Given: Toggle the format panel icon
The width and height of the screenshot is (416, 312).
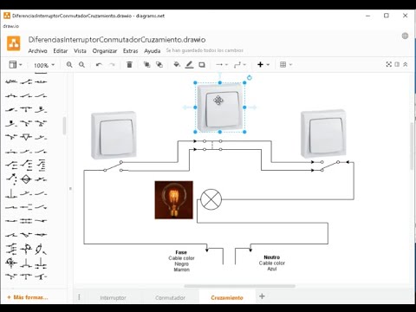Looking at the screenshot, I should 397,64.
